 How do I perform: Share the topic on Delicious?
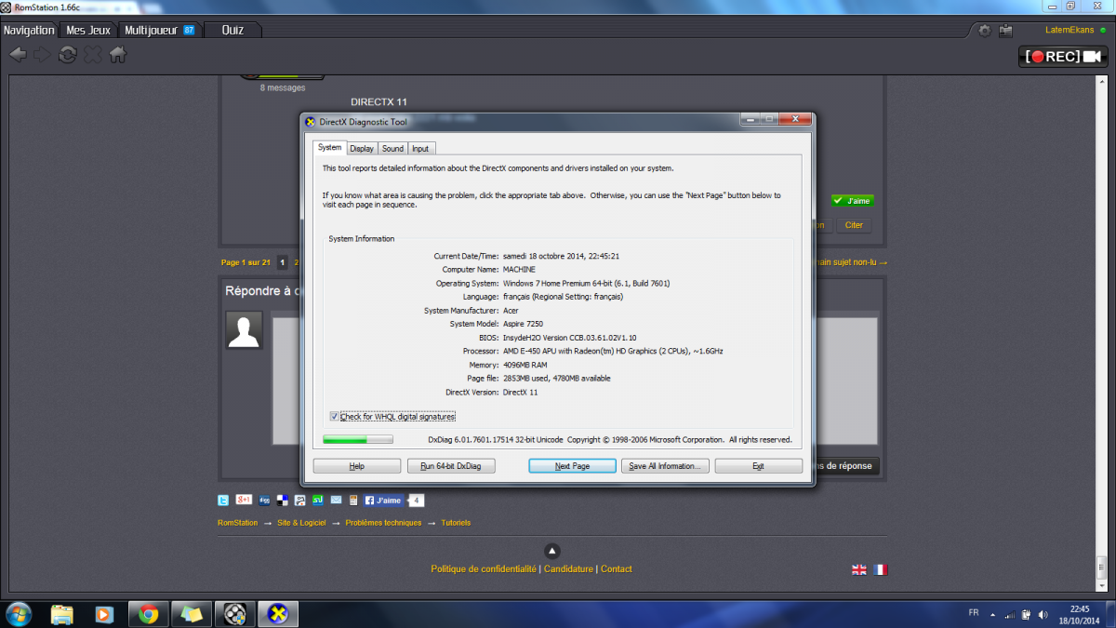[x=282, y=500]
